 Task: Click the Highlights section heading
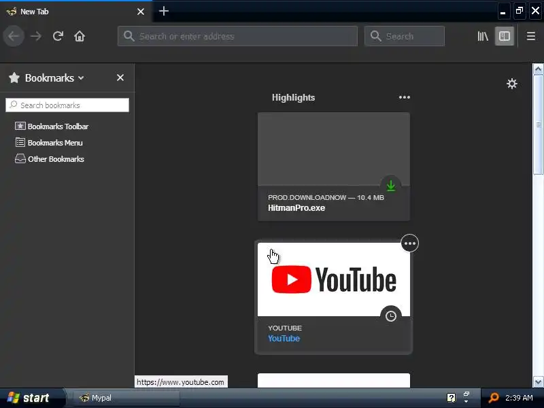pos(294,97)
